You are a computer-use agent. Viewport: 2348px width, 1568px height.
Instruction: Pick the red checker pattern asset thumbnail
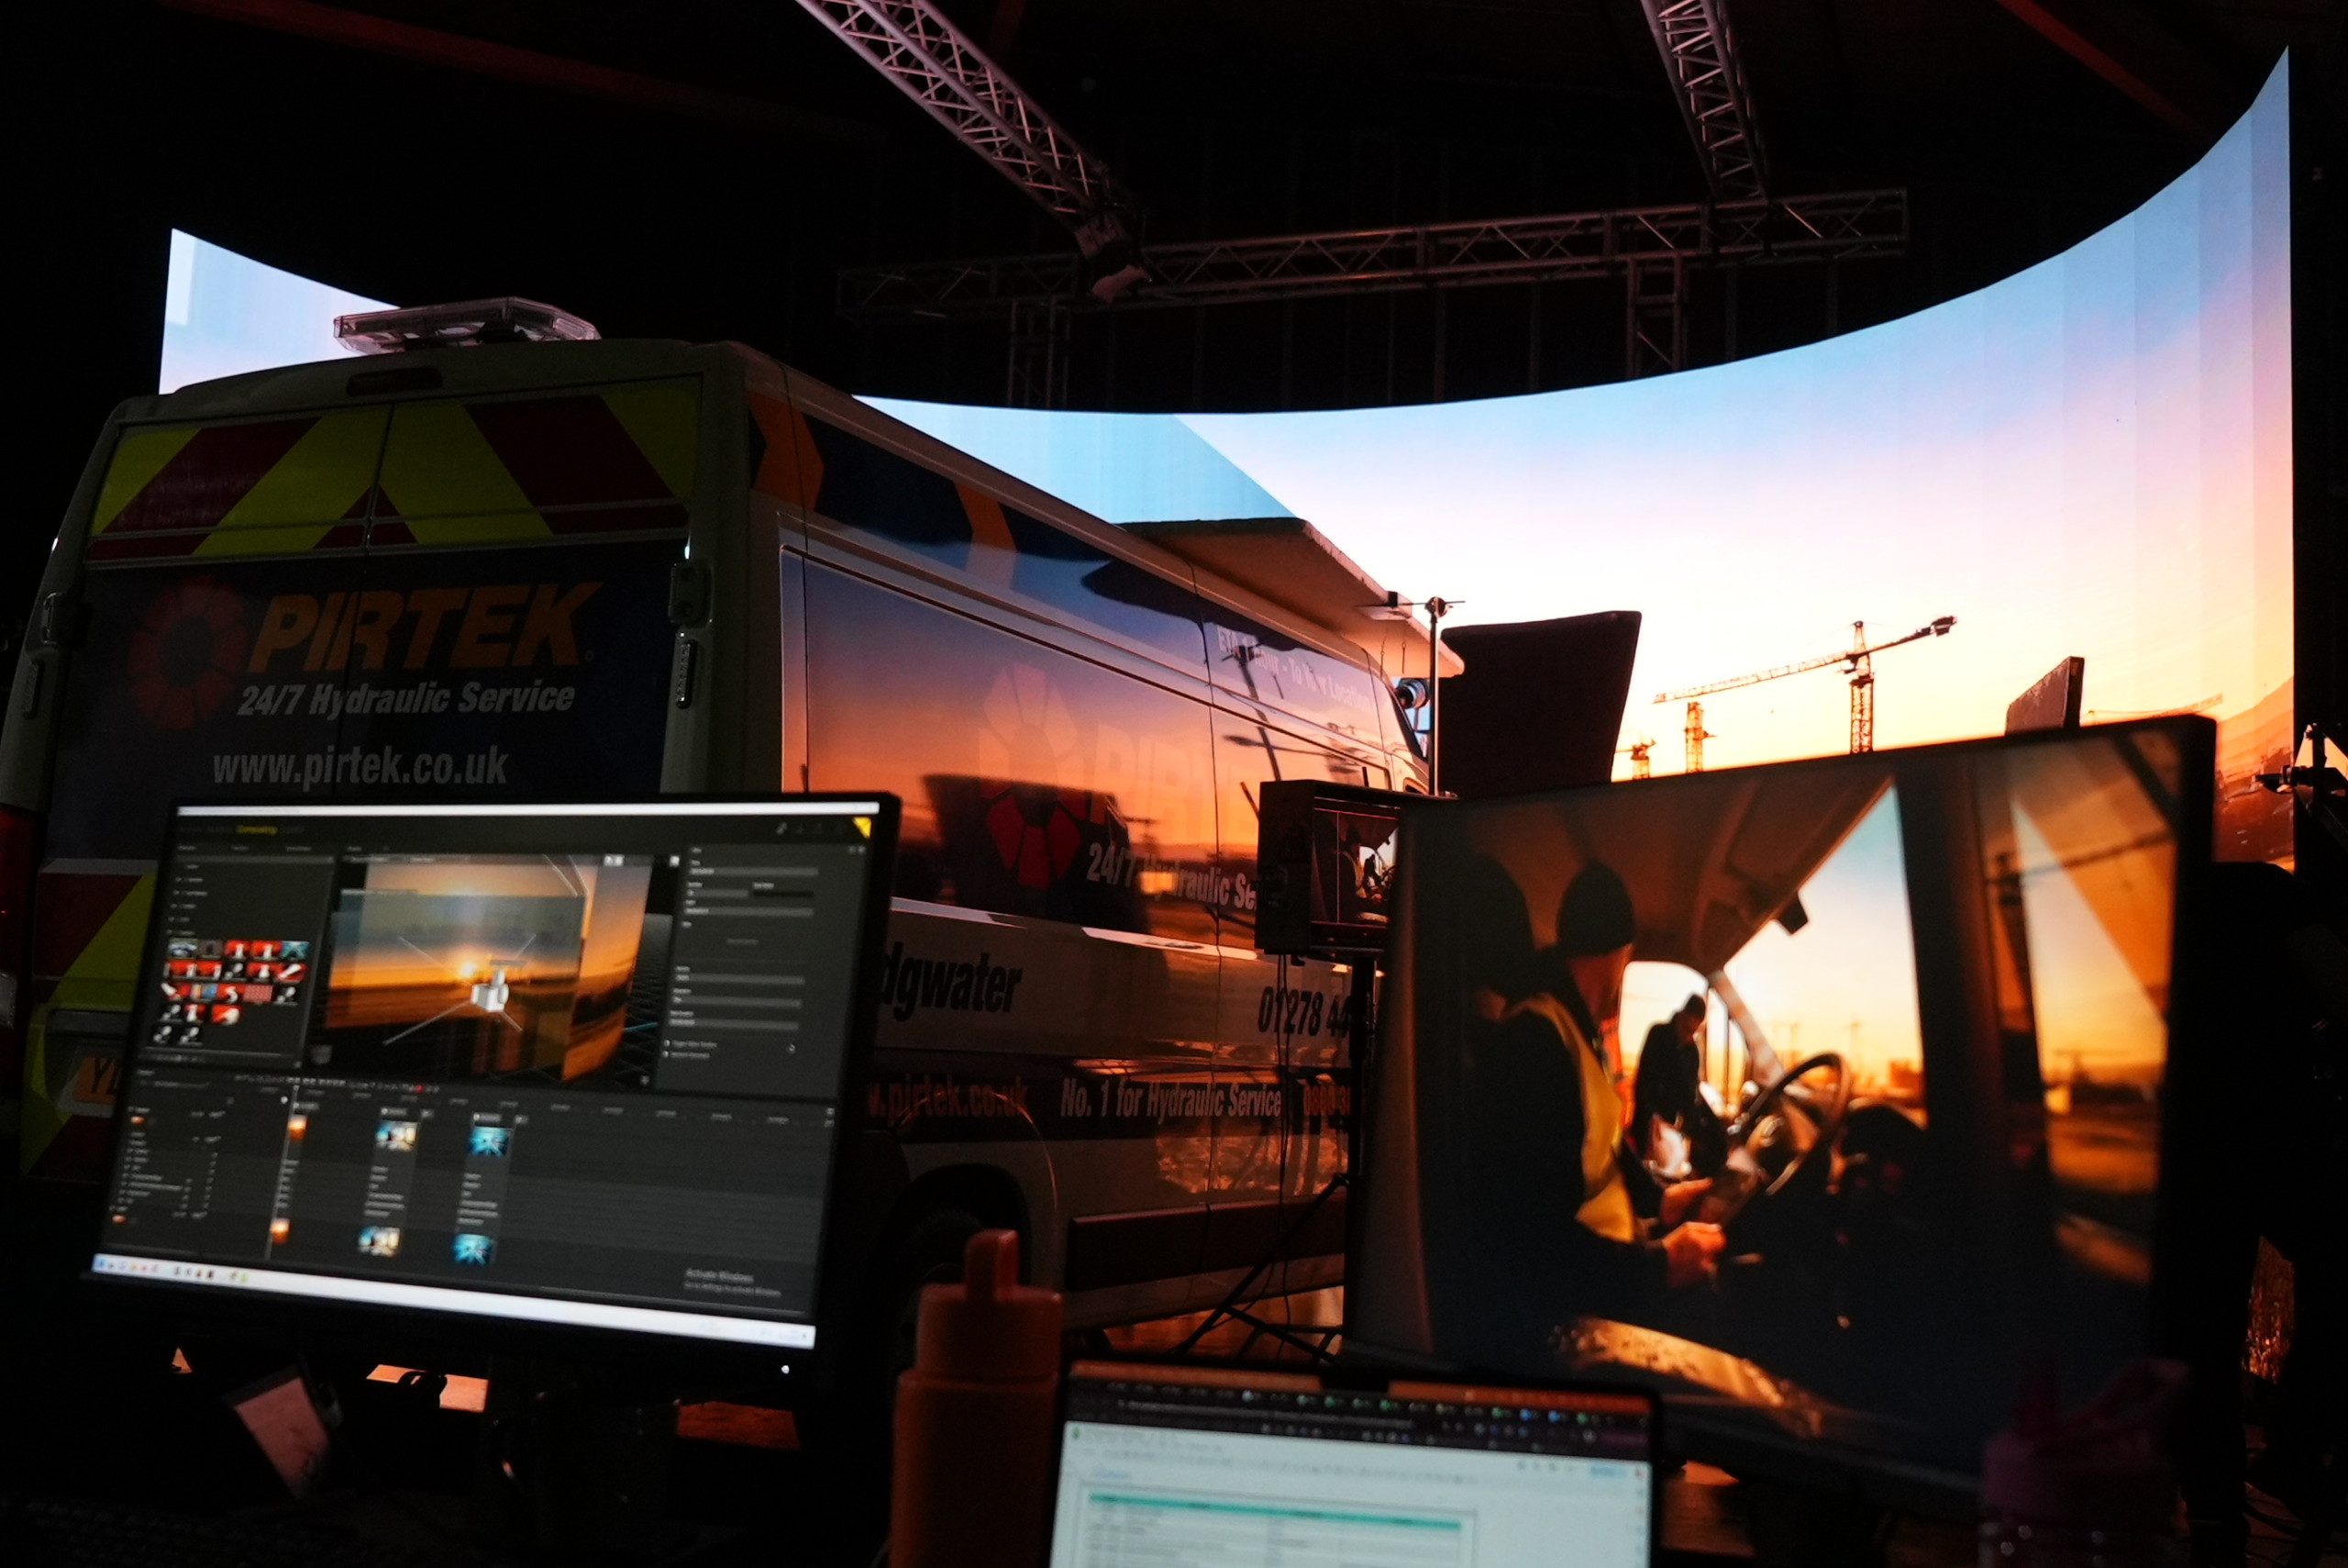click(x=259, y=994)
